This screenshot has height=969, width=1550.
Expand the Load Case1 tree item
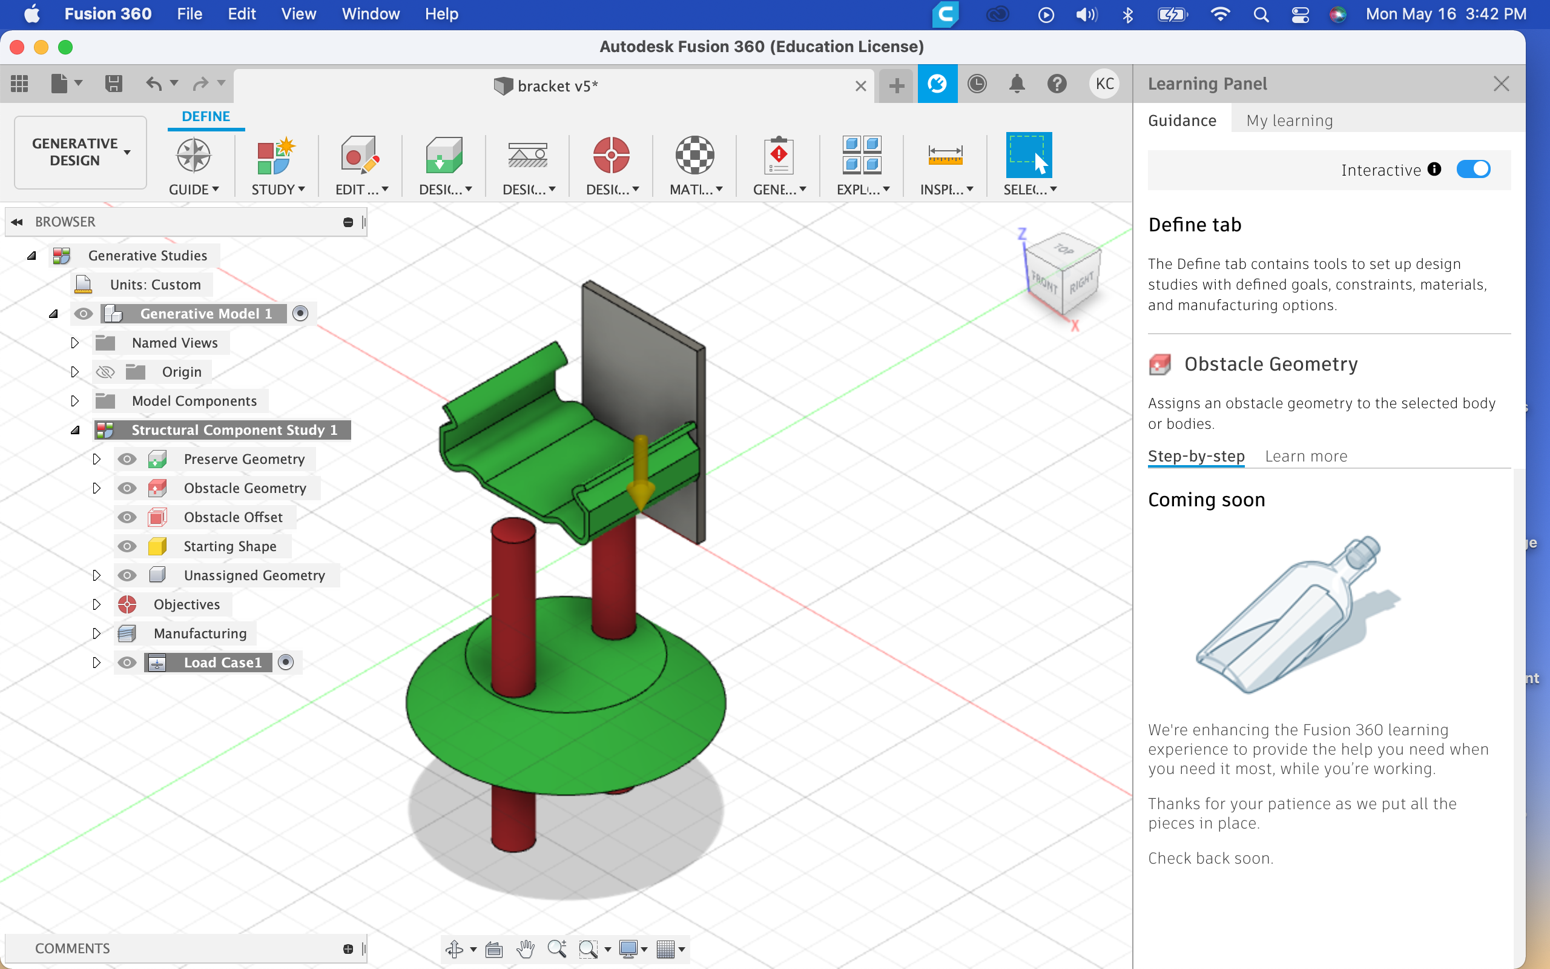[x=95, y=662]
